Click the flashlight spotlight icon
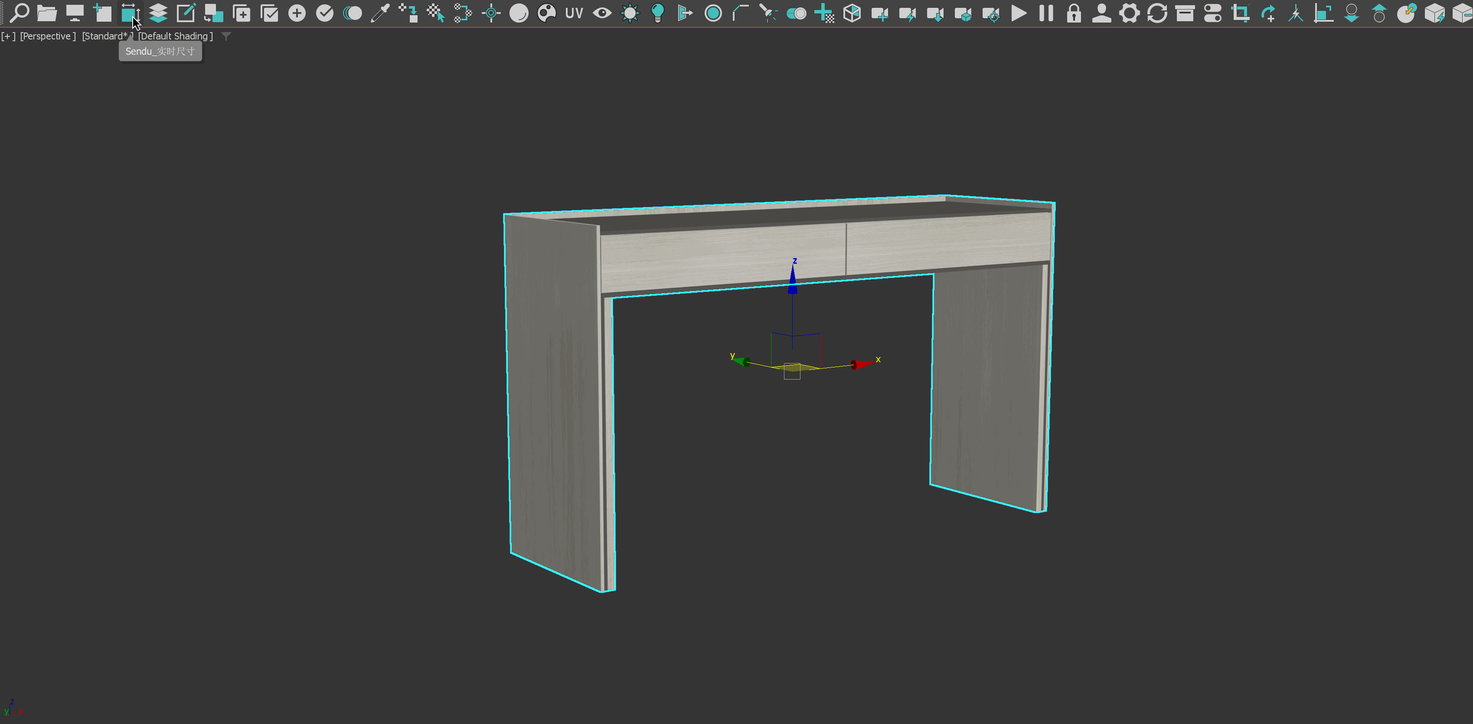This screenshot has height=724, width=1473. point(768,13)
